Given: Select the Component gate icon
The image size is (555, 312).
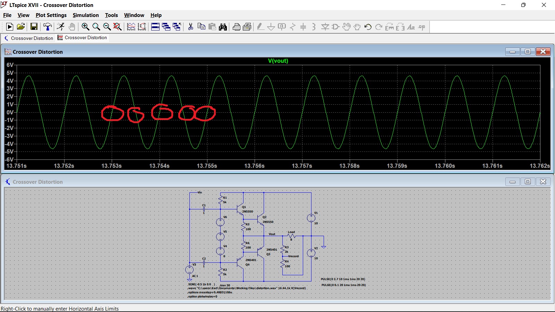Looking at the screenshot, I should pos(335,27).
